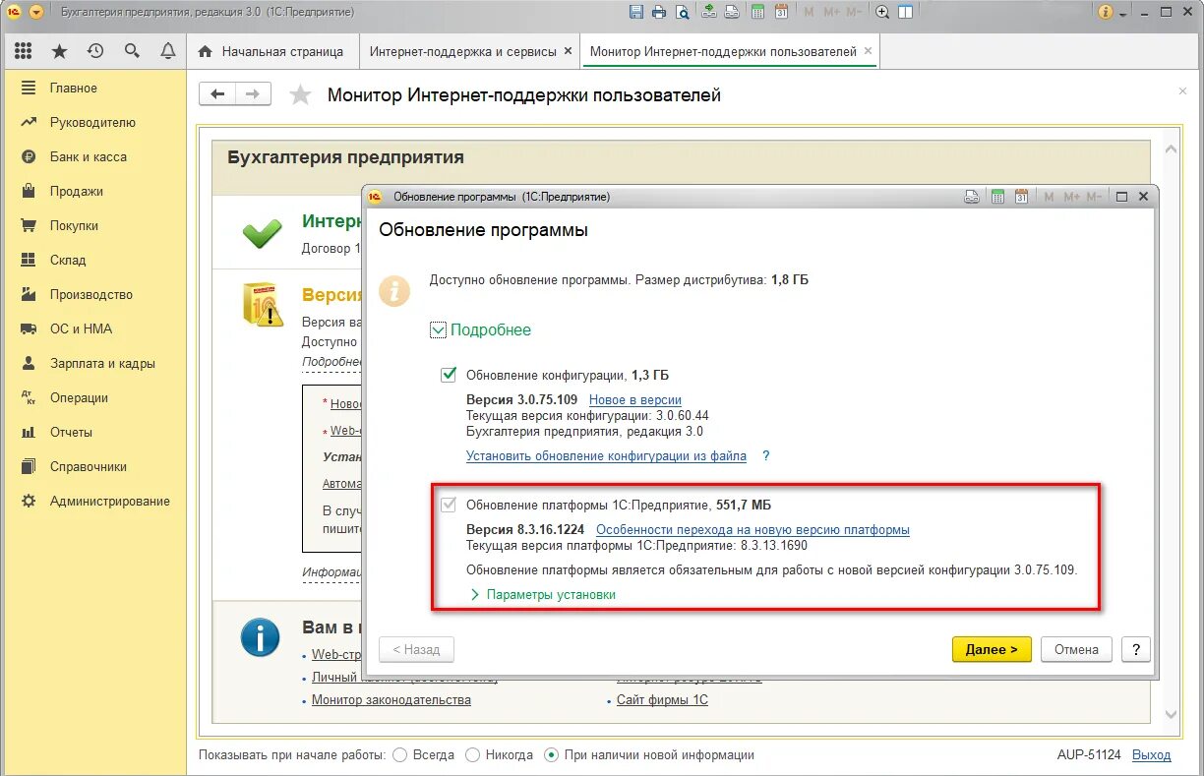Open the ОС и НМА section
Viewport: 1204px width, 776px height.
(x=93, y=328)
